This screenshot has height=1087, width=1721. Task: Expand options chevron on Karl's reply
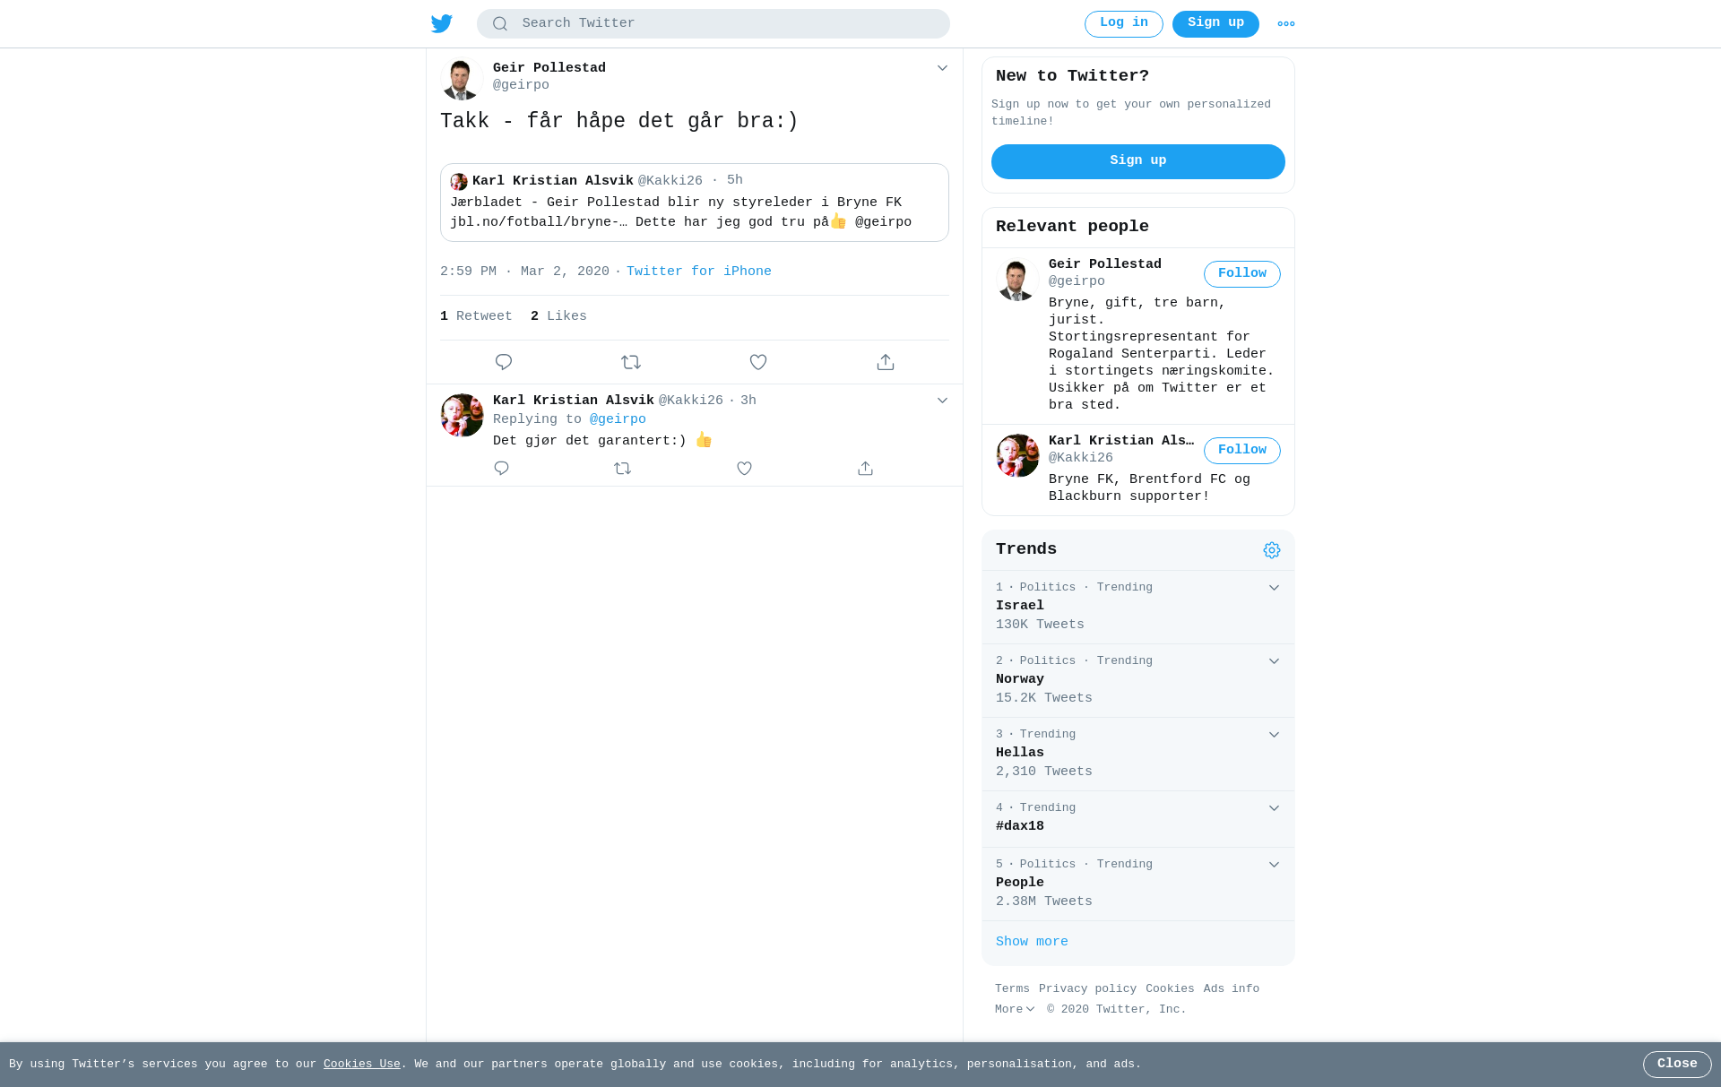click(942, 401)
